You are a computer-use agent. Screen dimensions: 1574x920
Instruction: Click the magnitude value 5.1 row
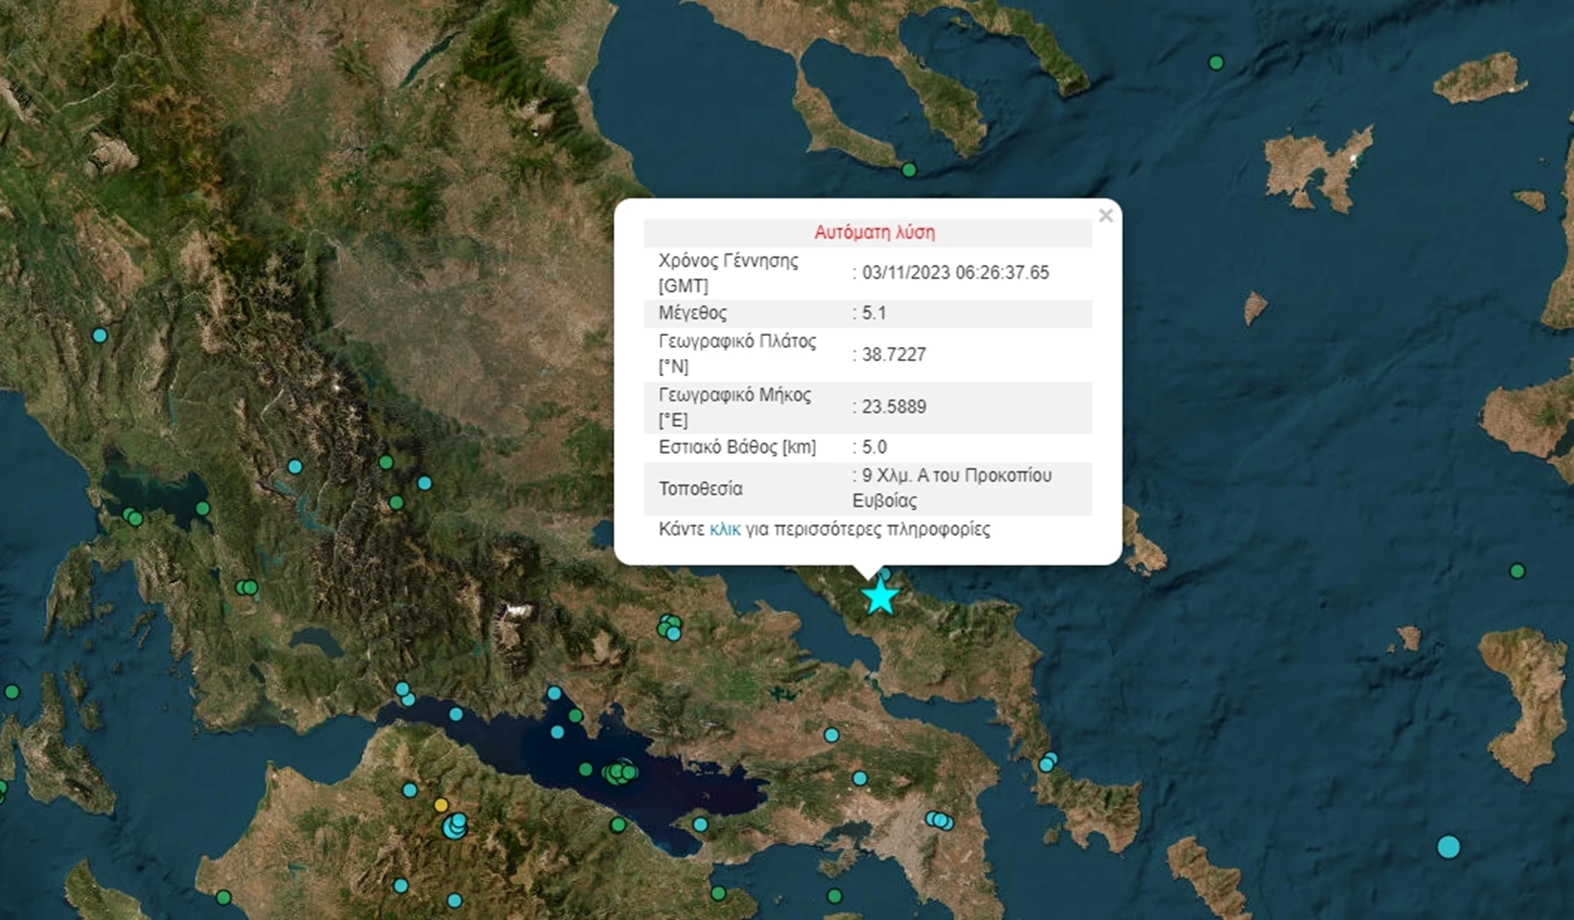pos(874,313)
